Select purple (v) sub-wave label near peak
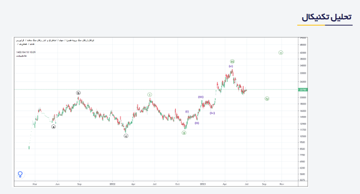The height and width of the screenshot is (194, 360). coord(231,66)
